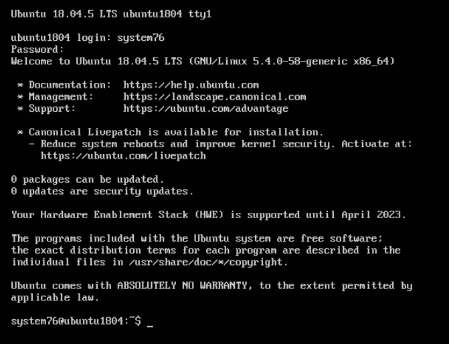Click the ubuntu.com/advantage support URL
Image resolution: width=449 pixels, height=344 pixels.
205,108
